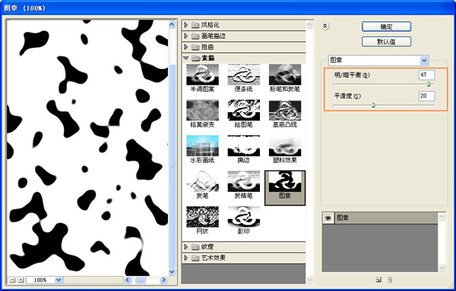This screenshot has width=456, height=291.
Task: Select the 粉笔和炭笔 filter thumbnail
Action: [285, 74]
